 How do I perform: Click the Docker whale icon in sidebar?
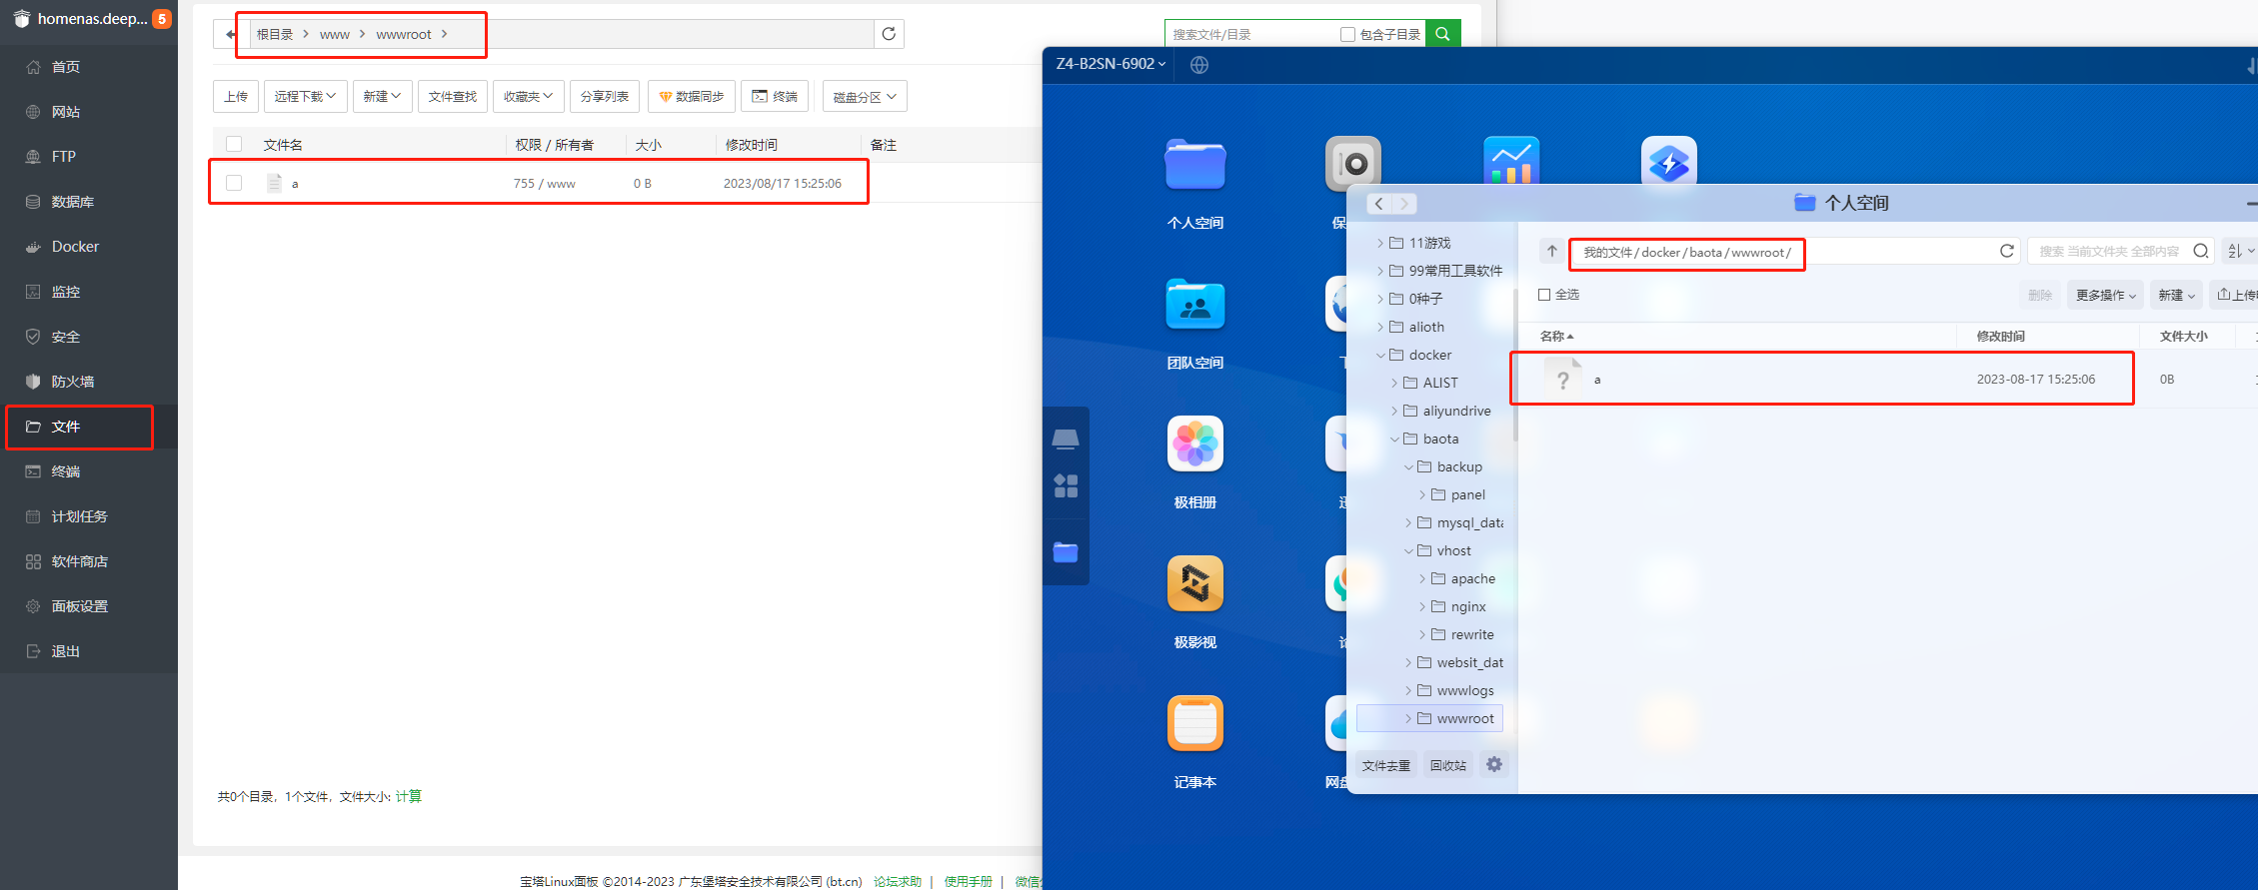click(33, 247)
